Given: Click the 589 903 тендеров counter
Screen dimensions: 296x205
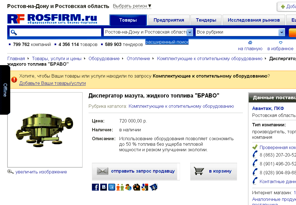Looking at the screenshot, I should tap(124, 44).
